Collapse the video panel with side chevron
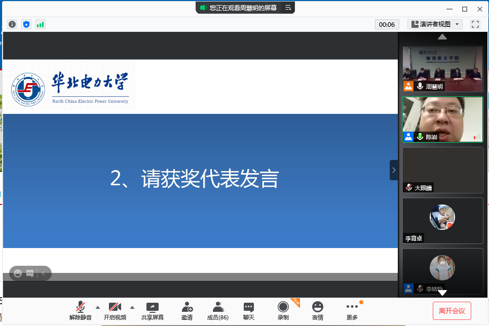Image resolution: width=489 pixels, height=326 pixels. pos(394,170)
